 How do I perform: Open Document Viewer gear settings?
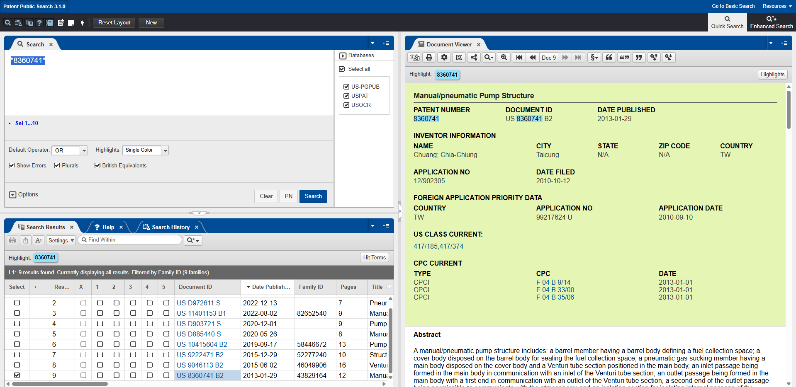pos(444,58)
